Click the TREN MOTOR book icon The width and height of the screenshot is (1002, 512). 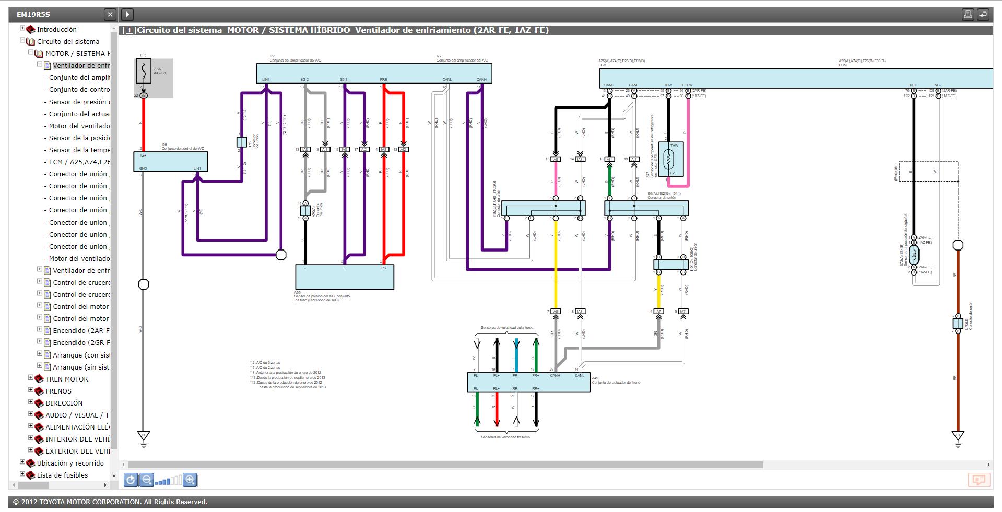[39, 379]
